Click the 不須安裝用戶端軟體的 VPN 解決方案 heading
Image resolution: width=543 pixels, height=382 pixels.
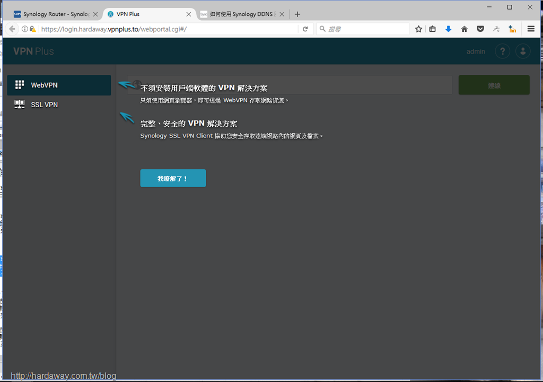point(204,88)
